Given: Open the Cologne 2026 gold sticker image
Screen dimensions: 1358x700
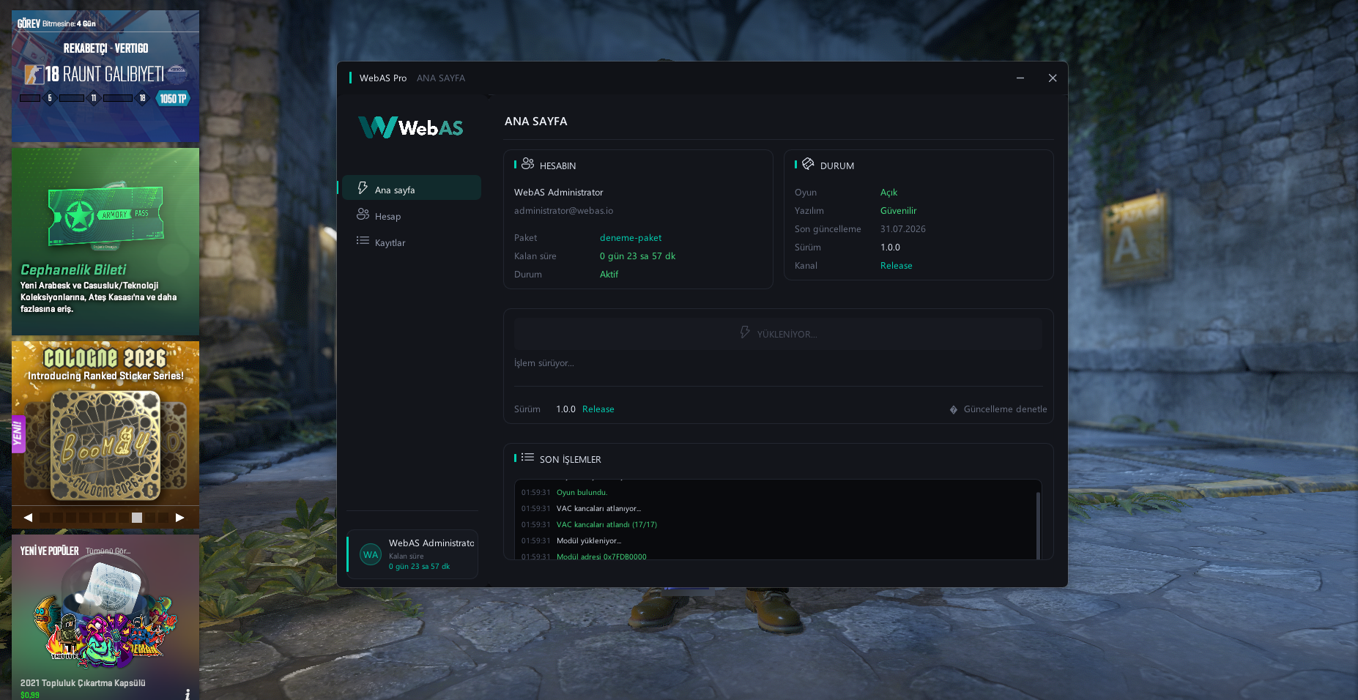Looking at the screenshot, I should coord(105,444).
